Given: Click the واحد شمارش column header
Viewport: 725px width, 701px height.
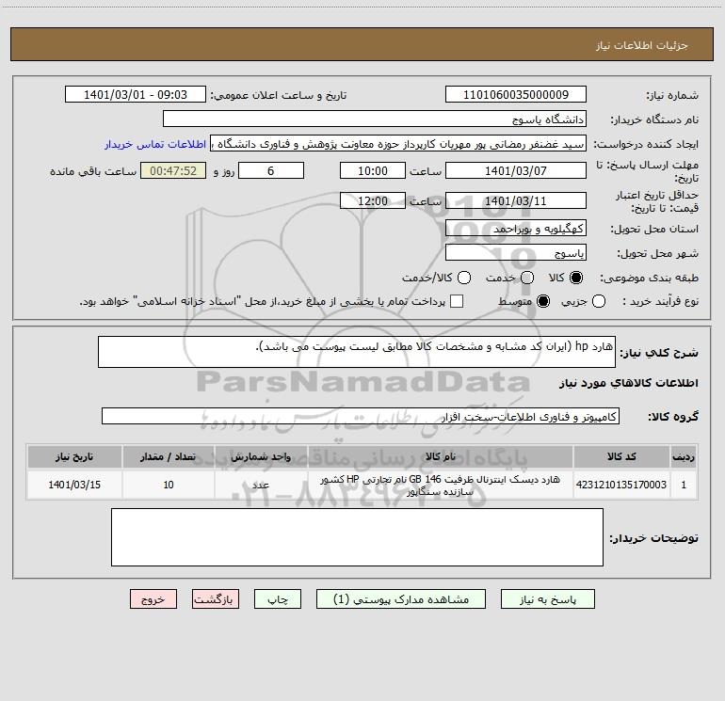Looking at the screenshot, I should 261,456.
